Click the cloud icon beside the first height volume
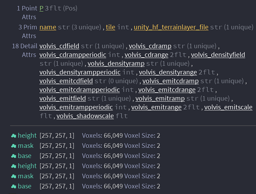Viewport: 256px width, 194px height. click(x=14, y=136)
